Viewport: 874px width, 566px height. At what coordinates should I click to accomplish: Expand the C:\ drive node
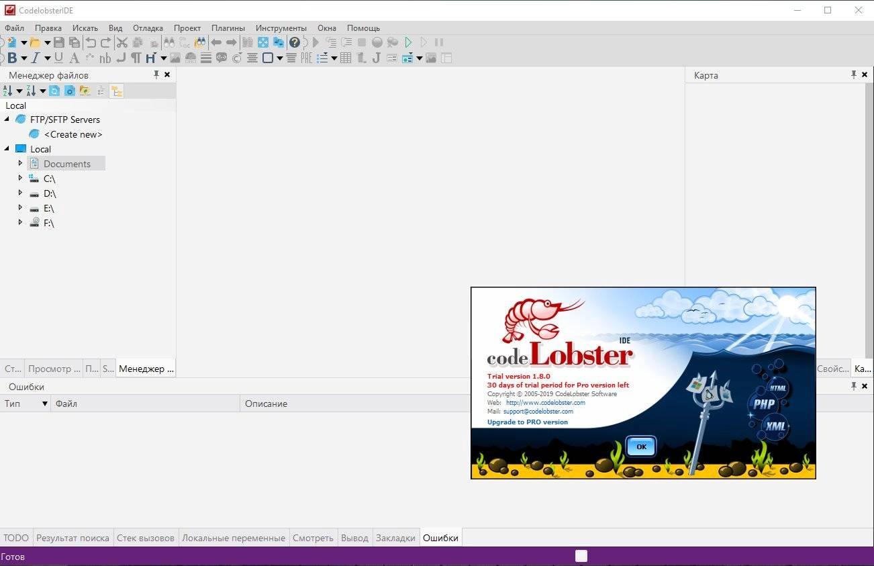tap(20, 178)
